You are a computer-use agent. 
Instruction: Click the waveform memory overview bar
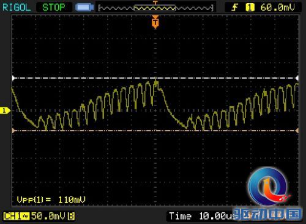click(156, 8)
